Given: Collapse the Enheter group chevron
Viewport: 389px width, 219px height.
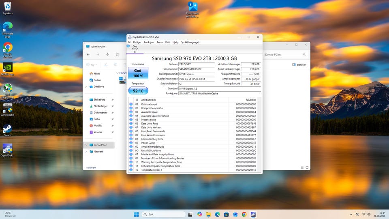Looking at the screenshot, I should coord(118,73).
